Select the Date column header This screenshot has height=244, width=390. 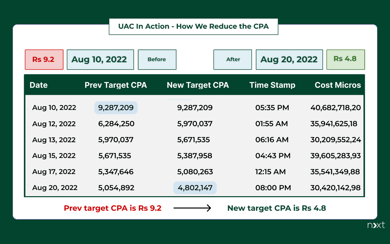(x=38, y=85)
